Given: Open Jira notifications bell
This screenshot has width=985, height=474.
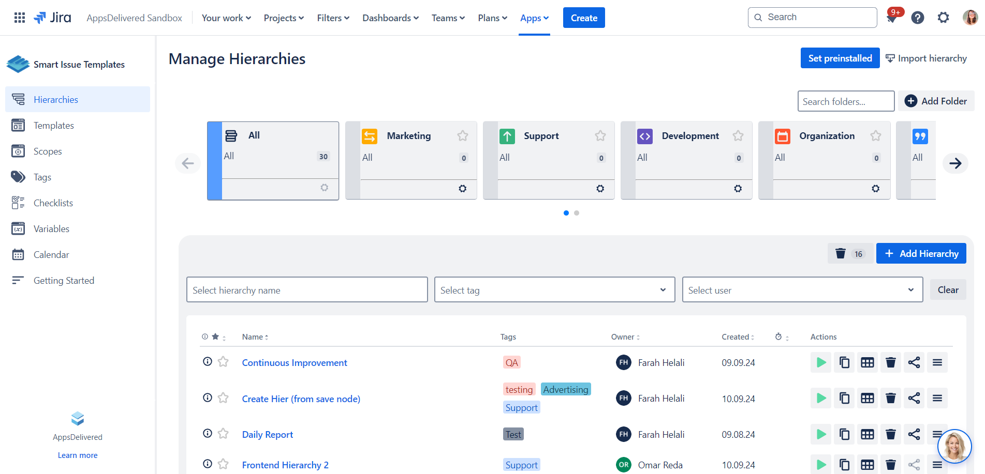Looking at the screenshot, I should [891, 18].
